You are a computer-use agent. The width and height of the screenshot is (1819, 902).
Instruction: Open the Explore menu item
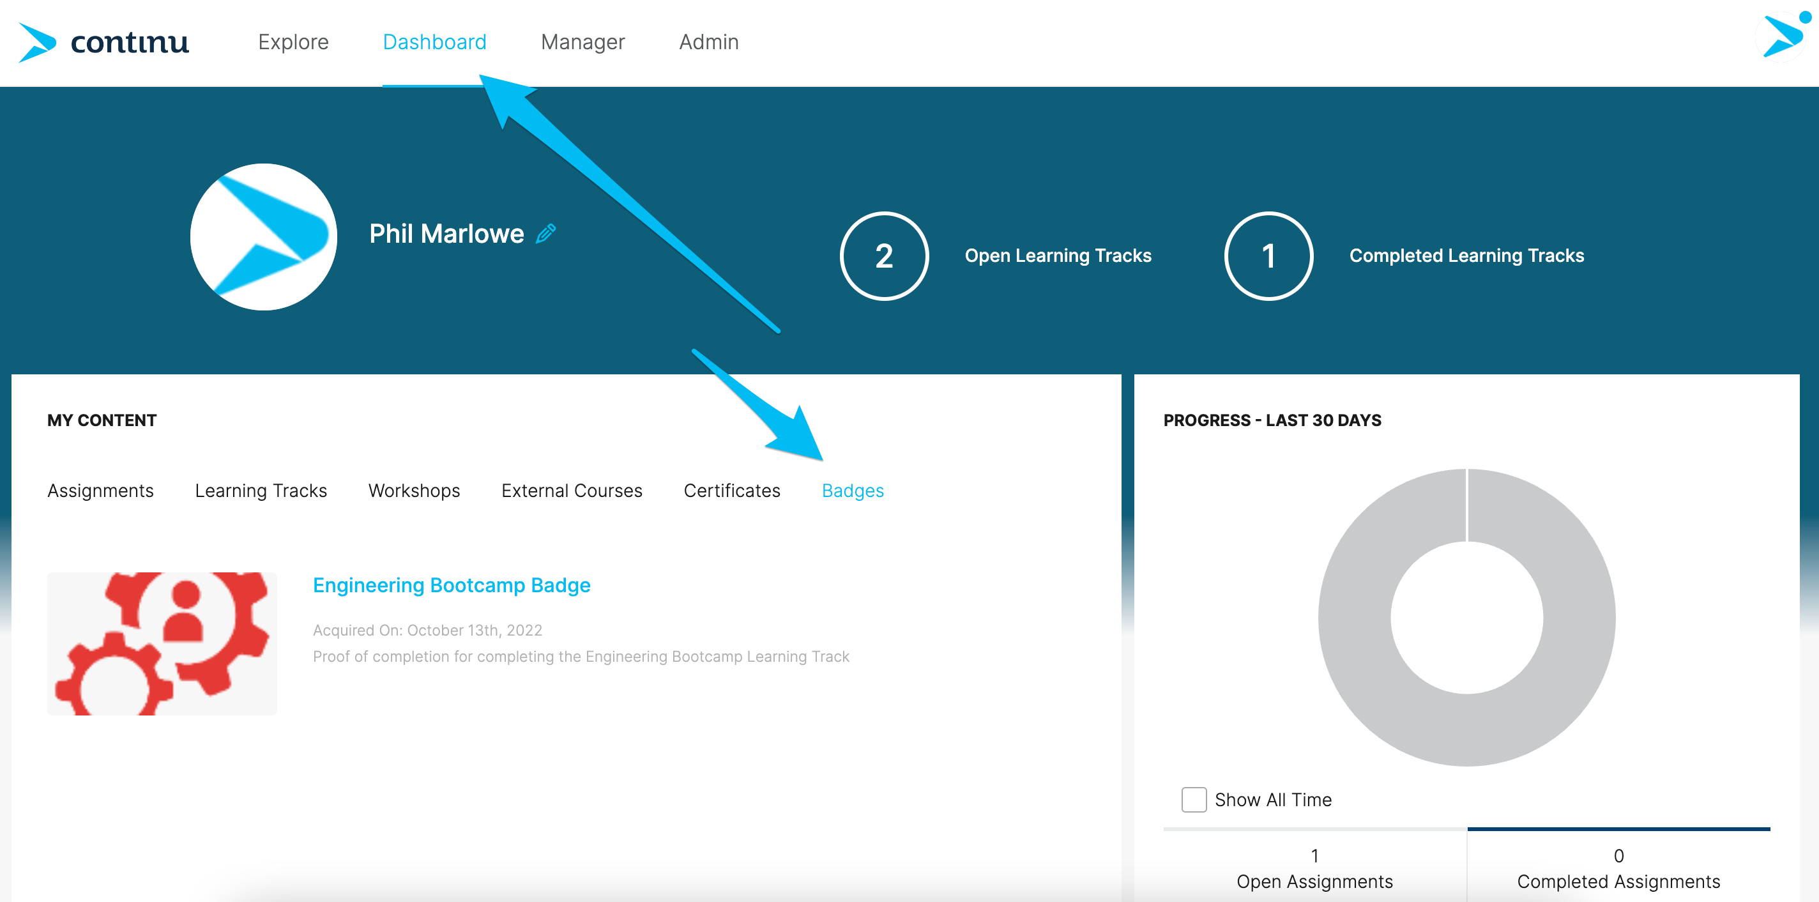[293, 42]
